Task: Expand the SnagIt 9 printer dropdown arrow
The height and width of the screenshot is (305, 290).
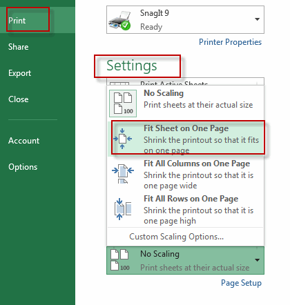Action: (x=257, y=19)
